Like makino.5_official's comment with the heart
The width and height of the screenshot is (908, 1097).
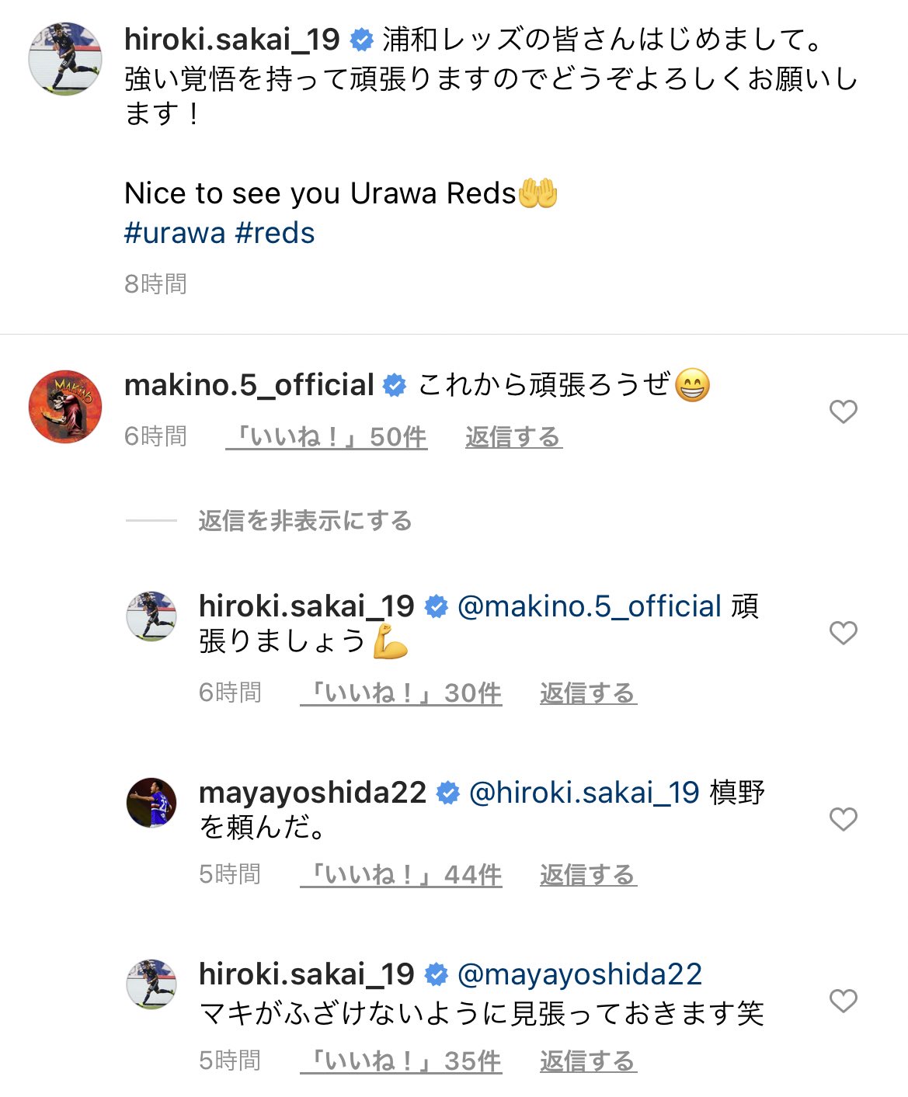pyautogui.click(x=843, y=411)
